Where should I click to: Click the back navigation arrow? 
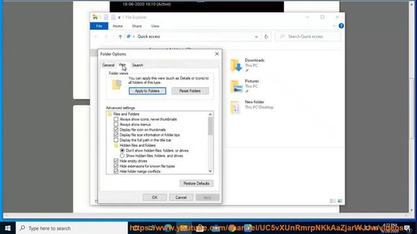pyautogui.click(x=96, y=36)
